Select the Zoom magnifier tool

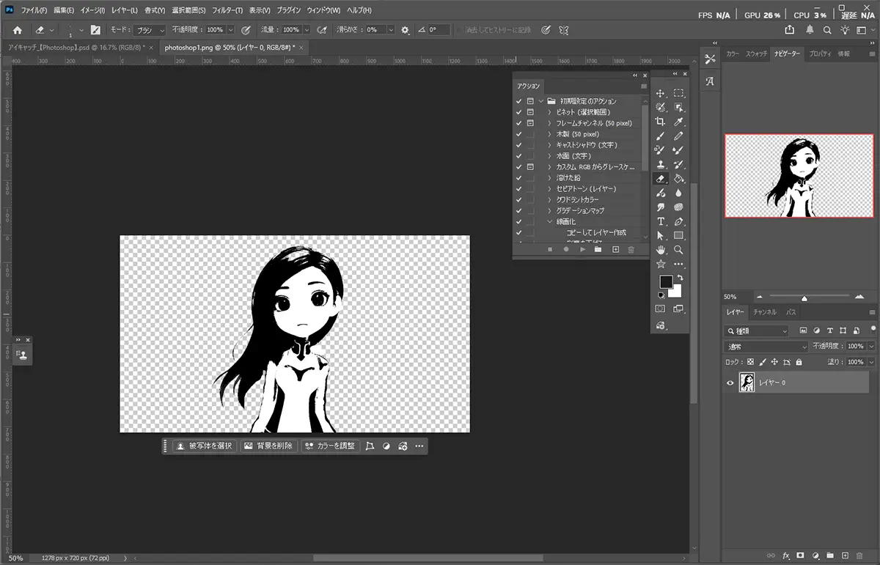tap(678, 250)
